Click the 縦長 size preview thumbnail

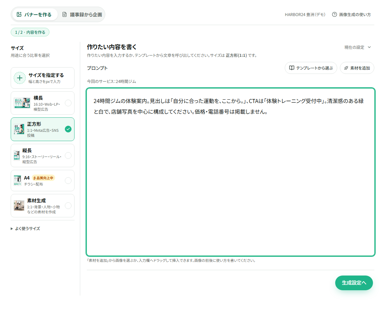point(17,155)
